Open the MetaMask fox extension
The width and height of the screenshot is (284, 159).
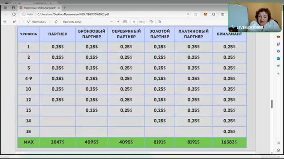(x=205, y=14)
